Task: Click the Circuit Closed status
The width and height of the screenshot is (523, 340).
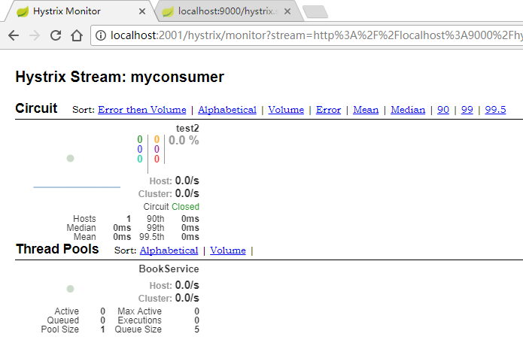Action: 172,207
